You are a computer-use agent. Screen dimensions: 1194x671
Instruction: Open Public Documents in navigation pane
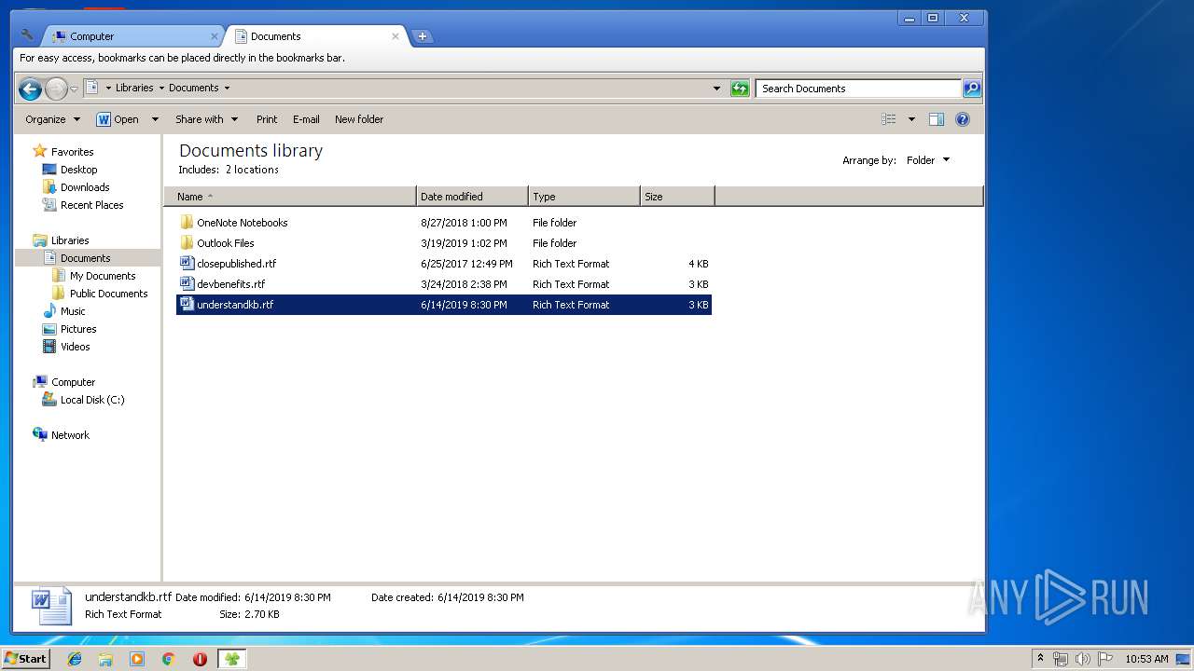pos(108,294)
